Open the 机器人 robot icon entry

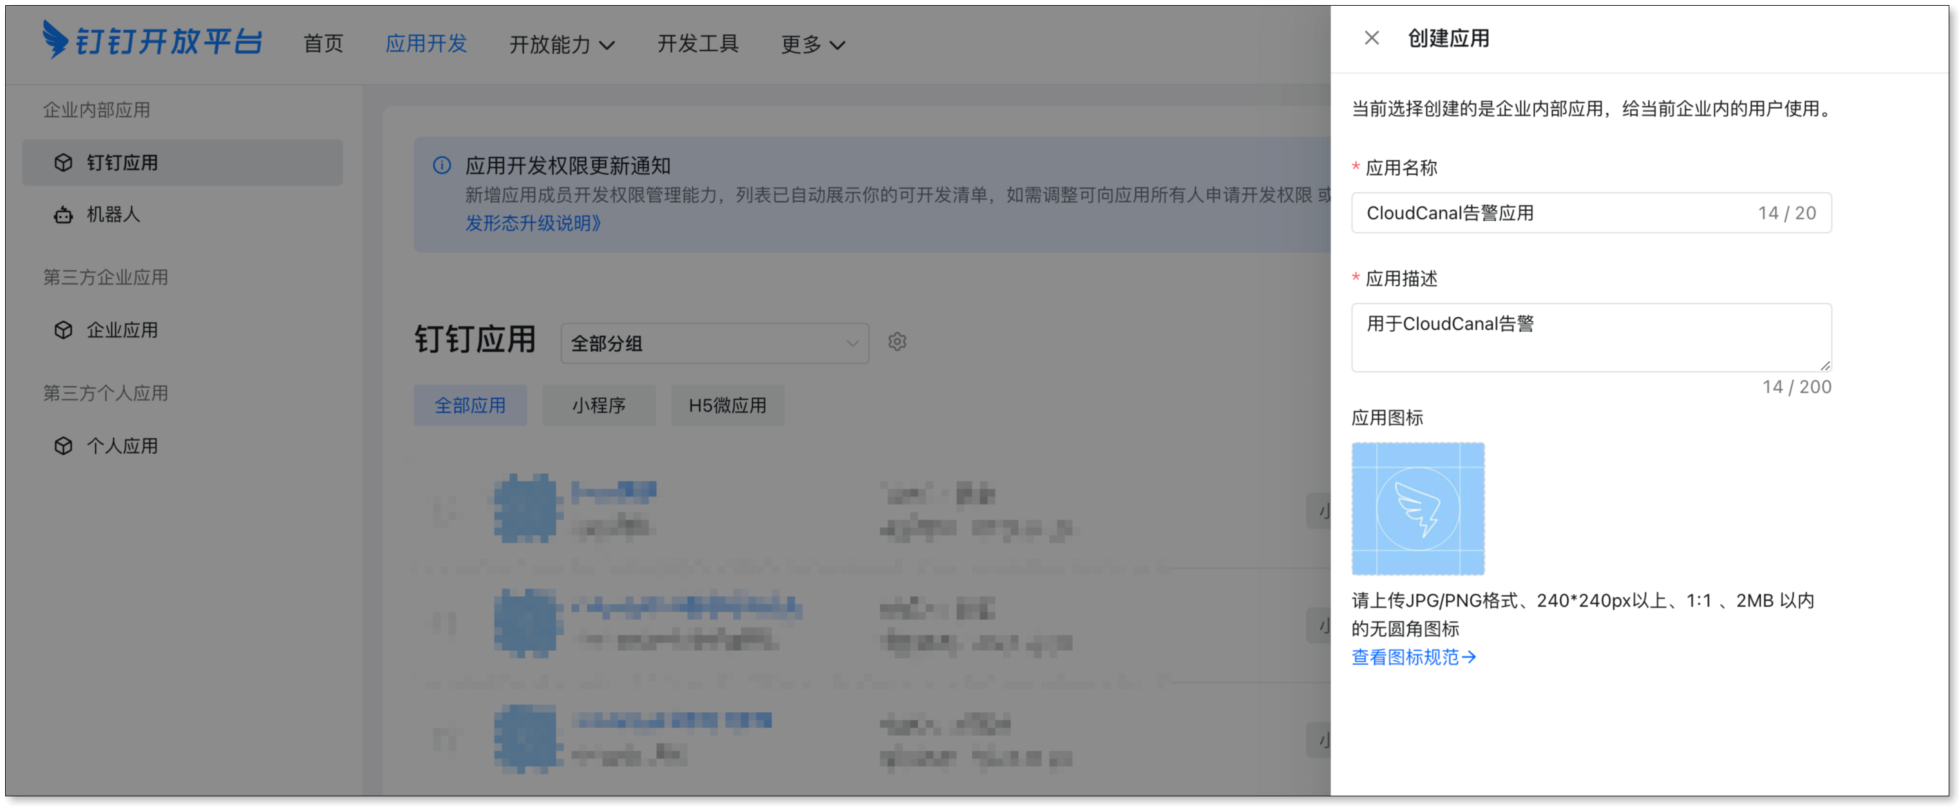pyautogui.click(x=63, y=215)
